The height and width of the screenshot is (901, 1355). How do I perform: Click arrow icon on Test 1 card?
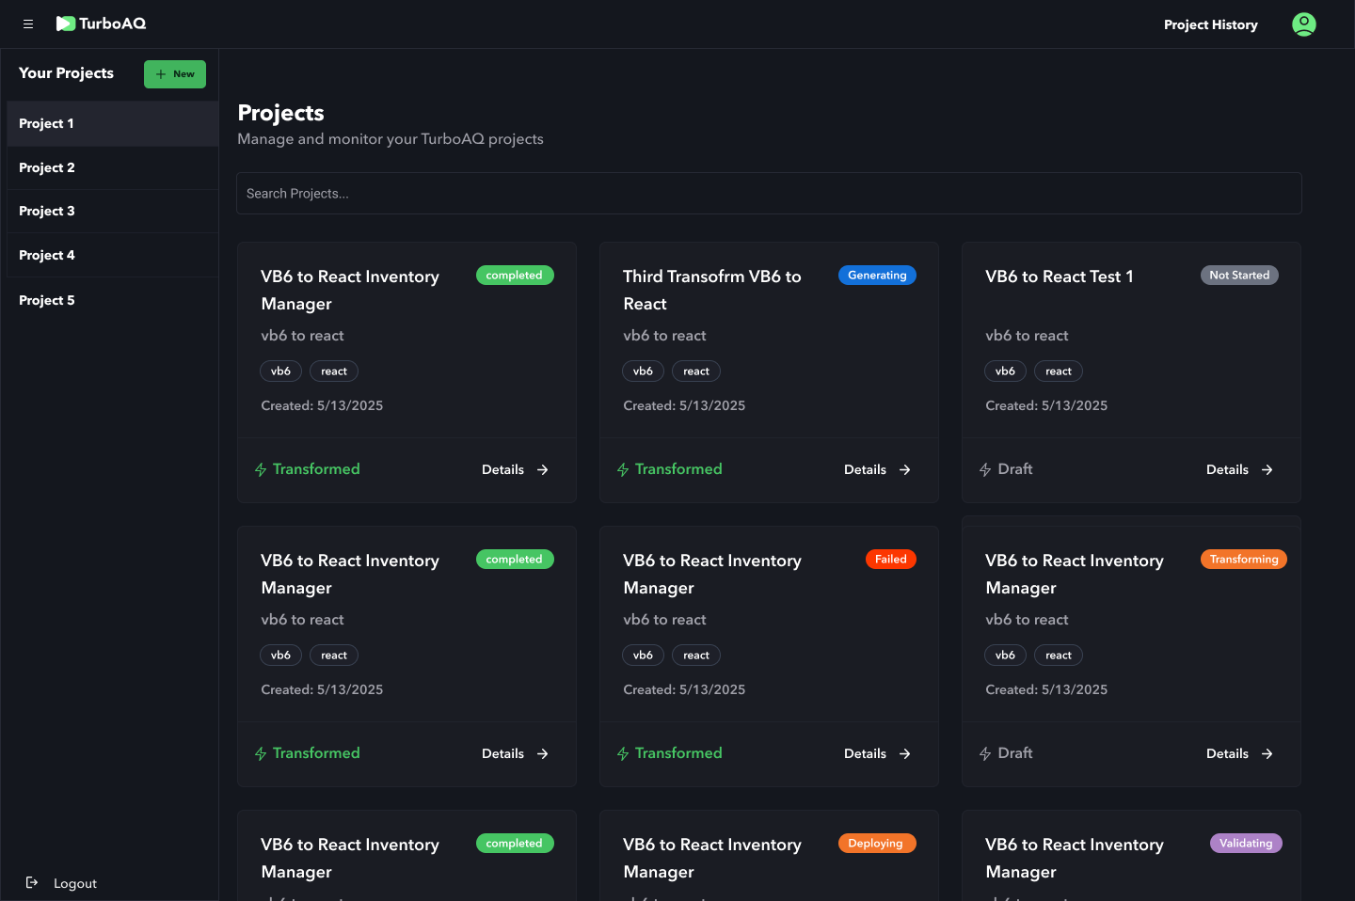click(1267, 469)
